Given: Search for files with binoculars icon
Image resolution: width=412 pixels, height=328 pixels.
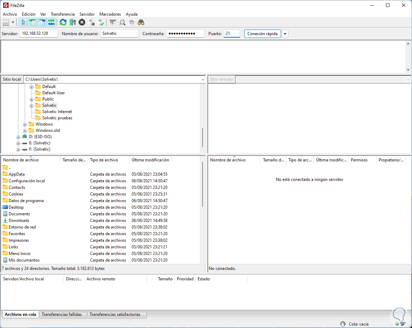Looking at the screenshot, I should coord(141,22).
